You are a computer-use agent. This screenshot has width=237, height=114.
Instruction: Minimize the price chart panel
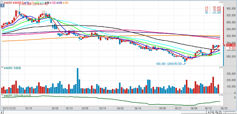coord(220,2)
